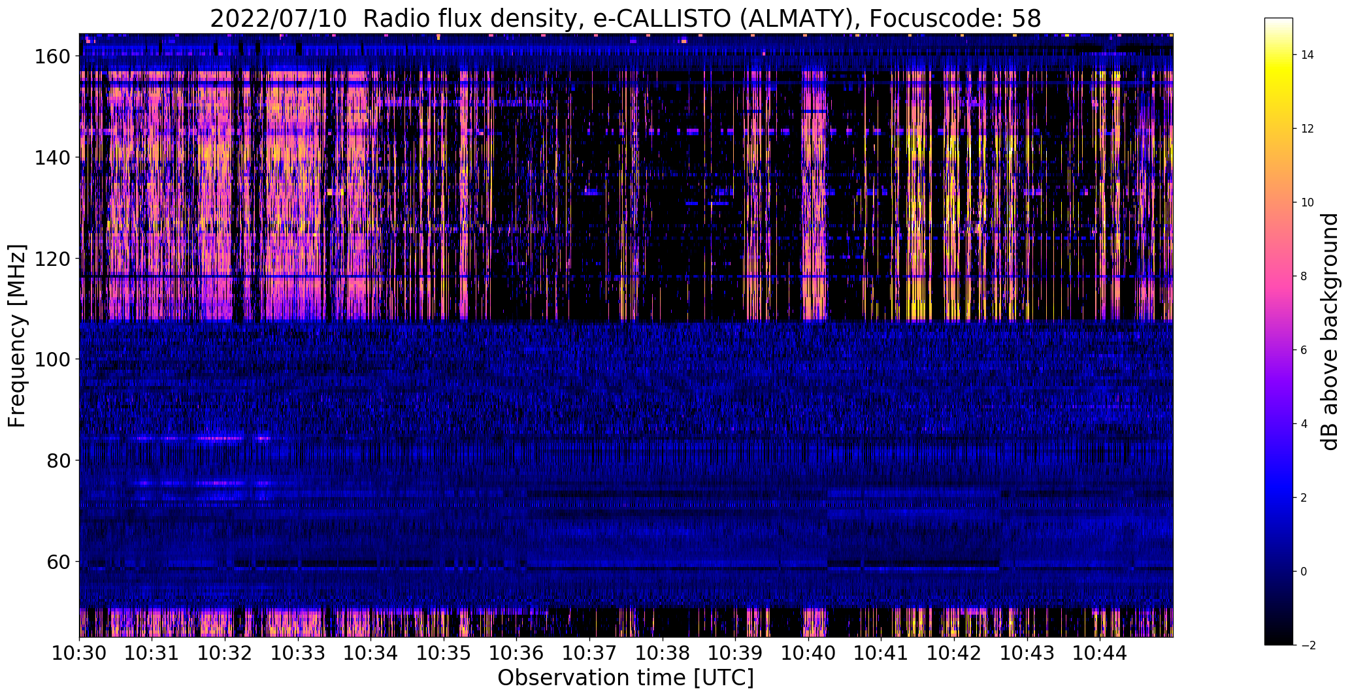Screen dimensions: 1350x697
Task: Click the 10:41 time tick label
Action: point(881,652)
